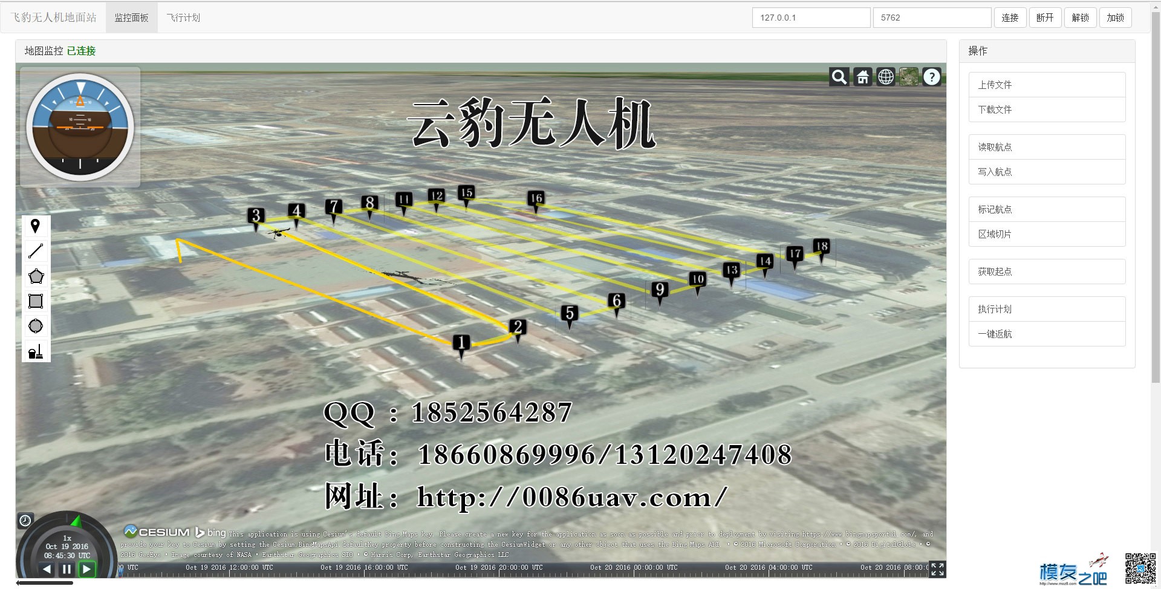Click the 飞豹无人机地面站 brand title

click(53, 18)
